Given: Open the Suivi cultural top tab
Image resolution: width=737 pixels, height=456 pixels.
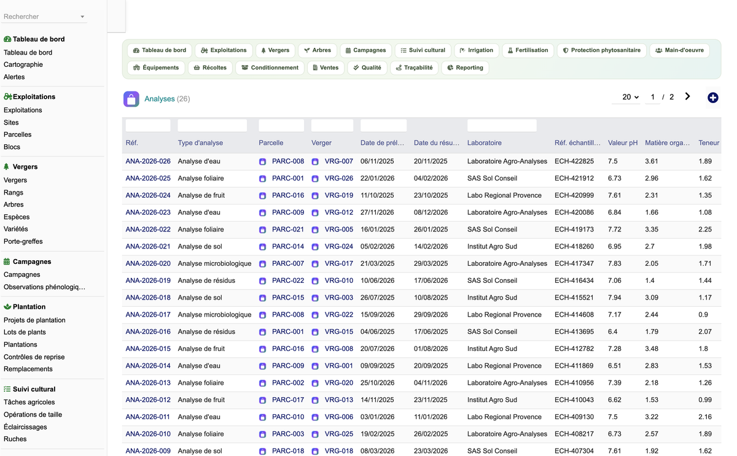Looking at the screenshot, I should [423, 50].
